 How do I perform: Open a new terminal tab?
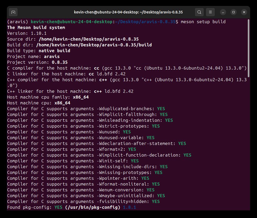click(13, 12)
